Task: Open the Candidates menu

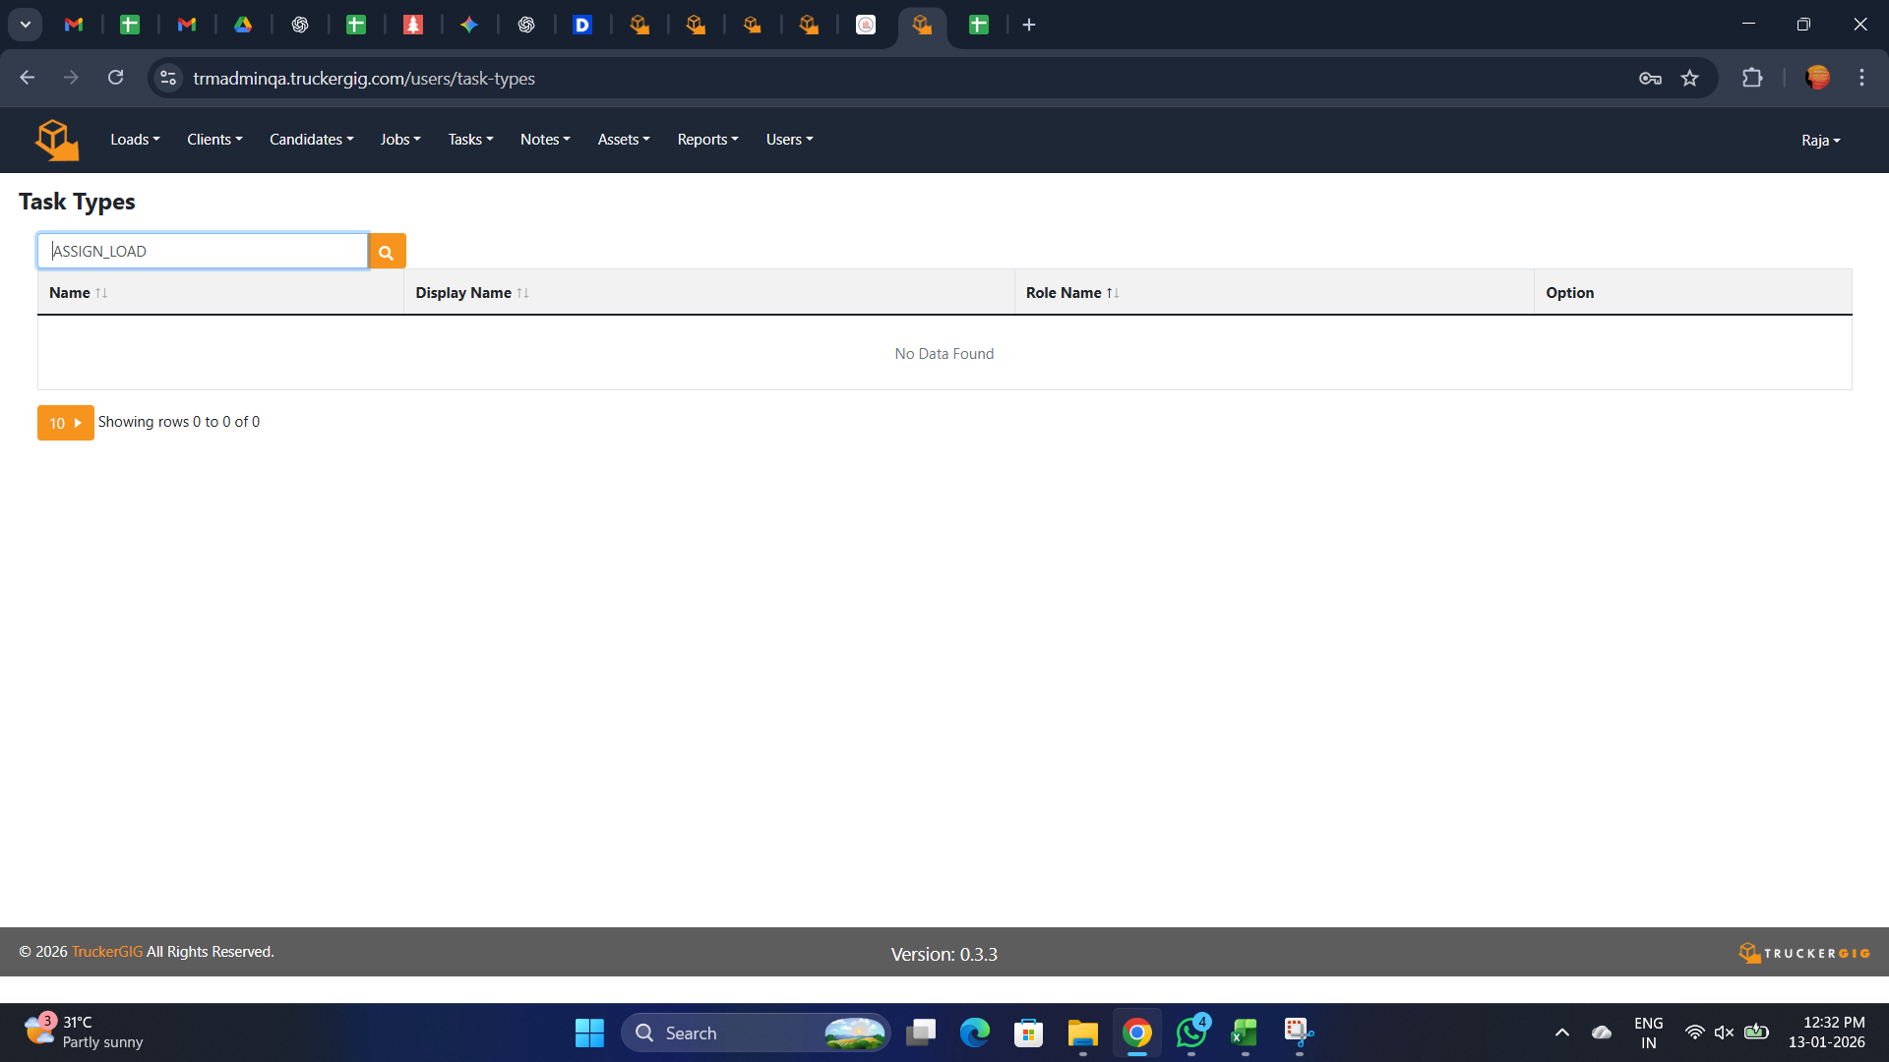Action: coord(311,140)
